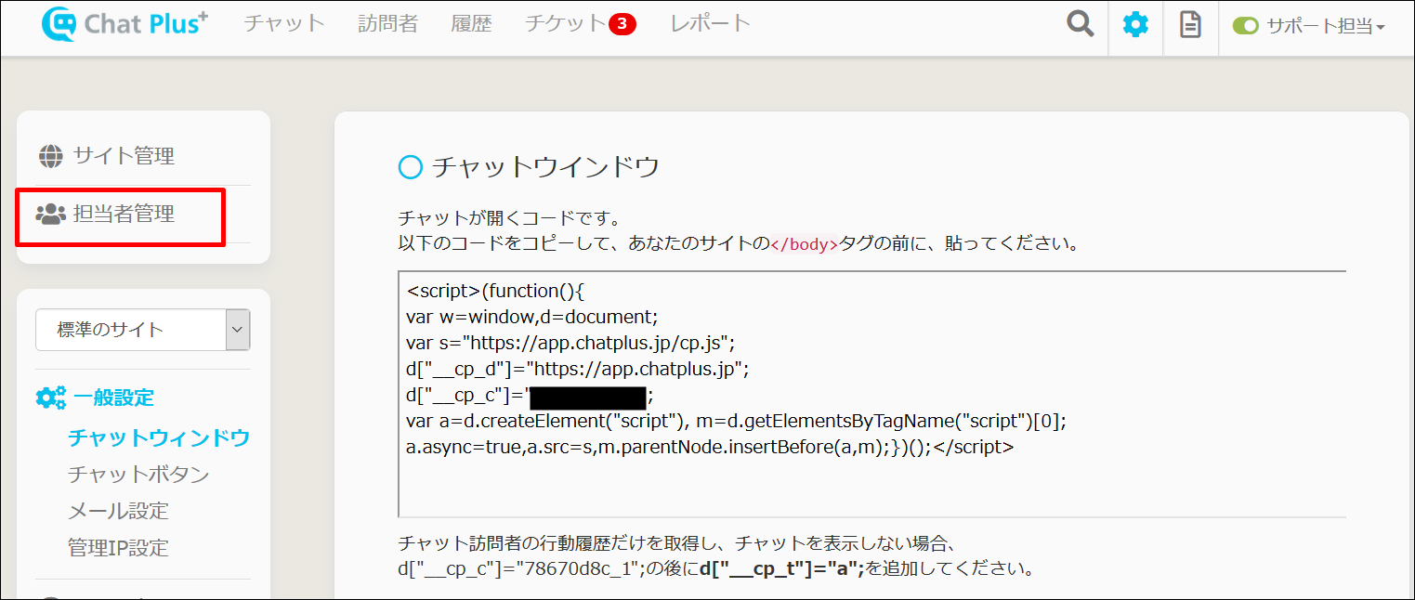Click the チャットが開くコードです description
This screenshot has width=1415, height=600.
[508, 220]
